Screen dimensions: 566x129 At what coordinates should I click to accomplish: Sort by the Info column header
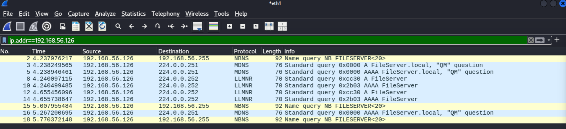[x=424, y=51]
